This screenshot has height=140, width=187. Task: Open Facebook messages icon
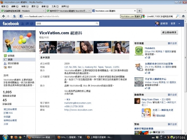(27, 24)
